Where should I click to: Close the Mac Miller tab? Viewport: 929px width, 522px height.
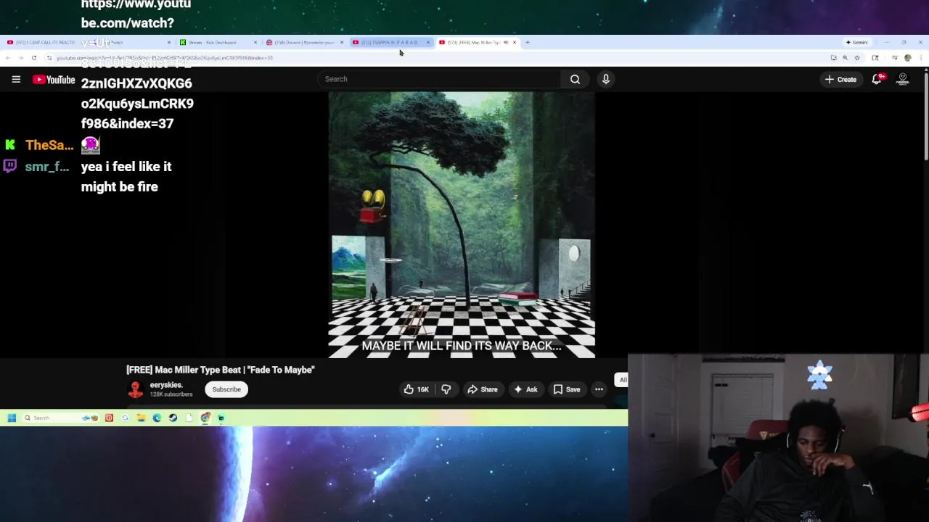click(x=515, y=42)
